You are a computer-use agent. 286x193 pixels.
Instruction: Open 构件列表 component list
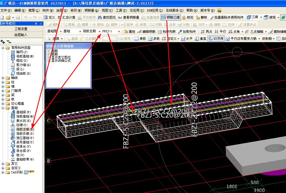167,32
